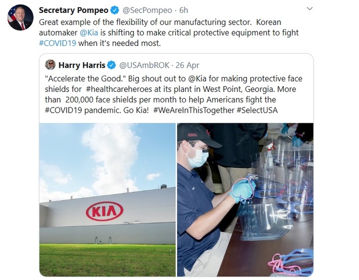Open the #healthcareheroes hashtag

[x=119, y=89]
